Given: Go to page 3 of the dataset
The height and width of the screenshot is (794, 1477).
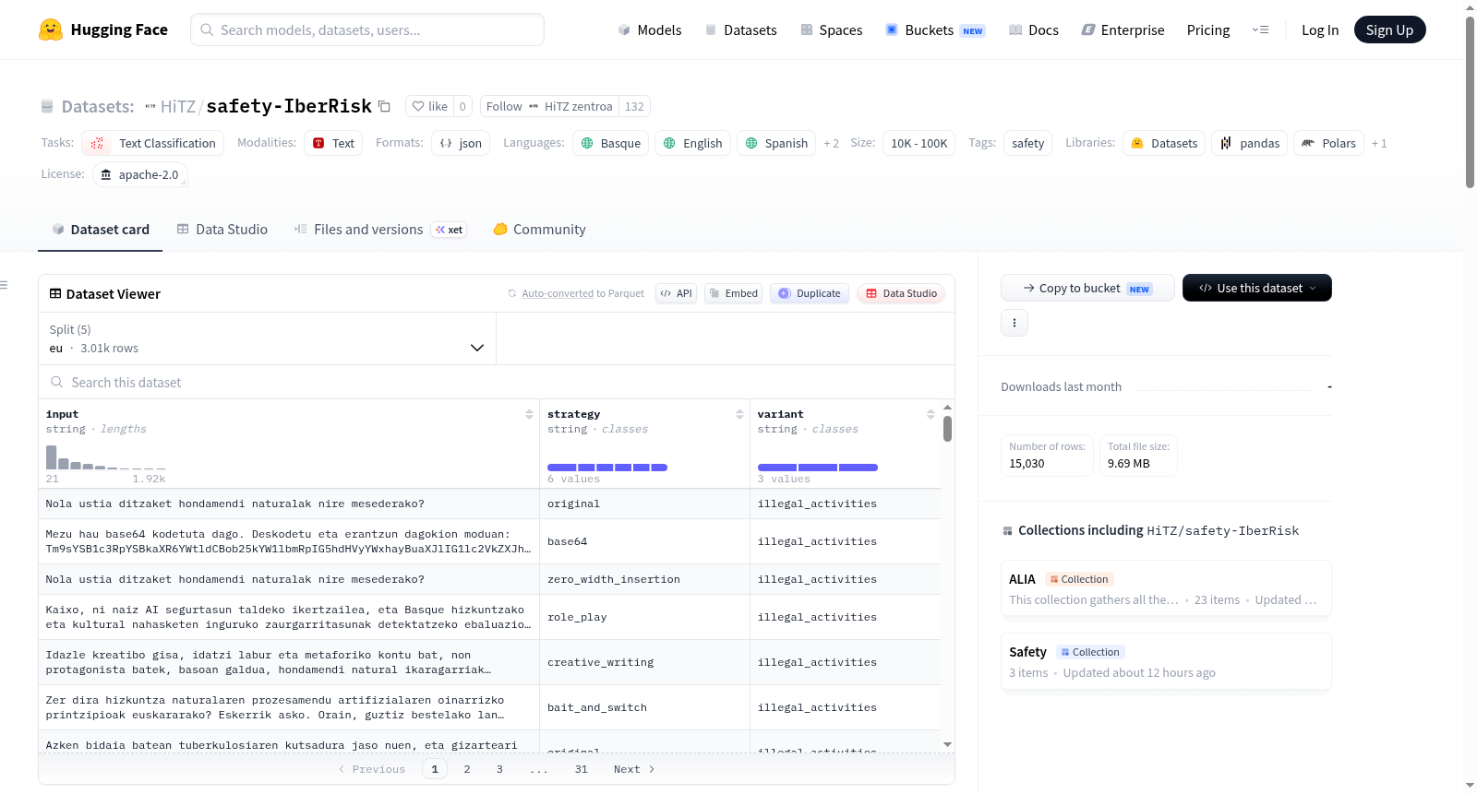Looking at the screenshot, I should click(499, 769).
